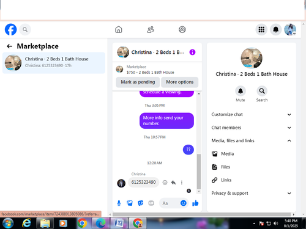The height and width of the screenshot is (229, 306).
Task: Open the apps grid menu
Action: pyautogui.click(x=261, y=29)
